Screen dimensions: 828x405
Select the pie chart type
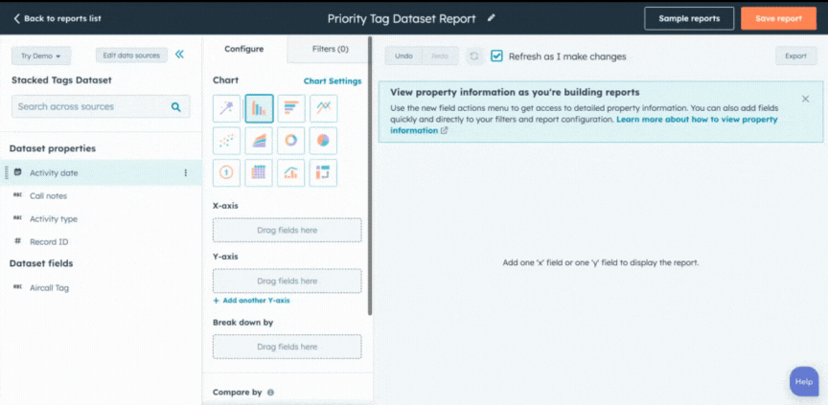(x=324, y=142)
